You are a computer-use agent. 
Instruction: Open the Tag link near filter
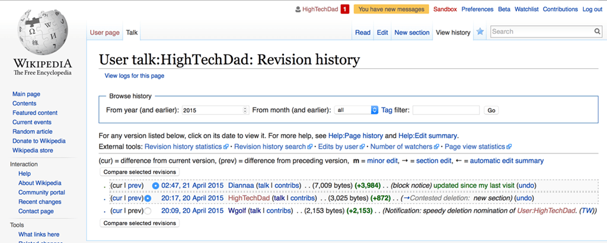coord(387,110)
